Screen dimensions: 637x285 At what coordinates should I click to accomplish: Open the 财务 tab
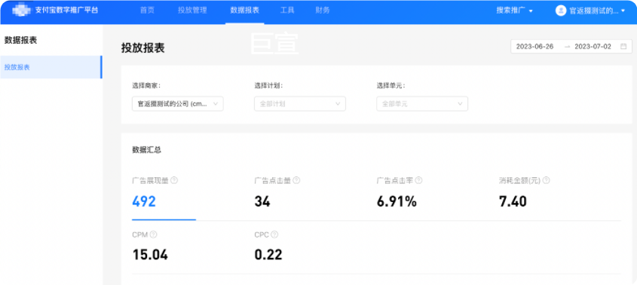click(323, 11)
